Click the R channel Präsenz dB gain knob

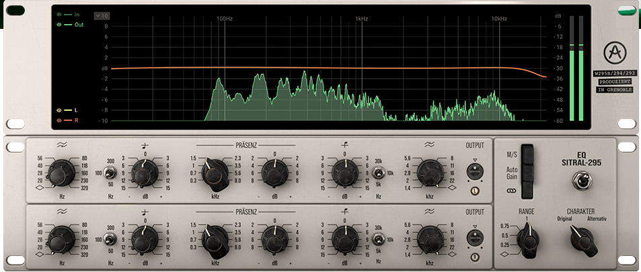point(274,239)
